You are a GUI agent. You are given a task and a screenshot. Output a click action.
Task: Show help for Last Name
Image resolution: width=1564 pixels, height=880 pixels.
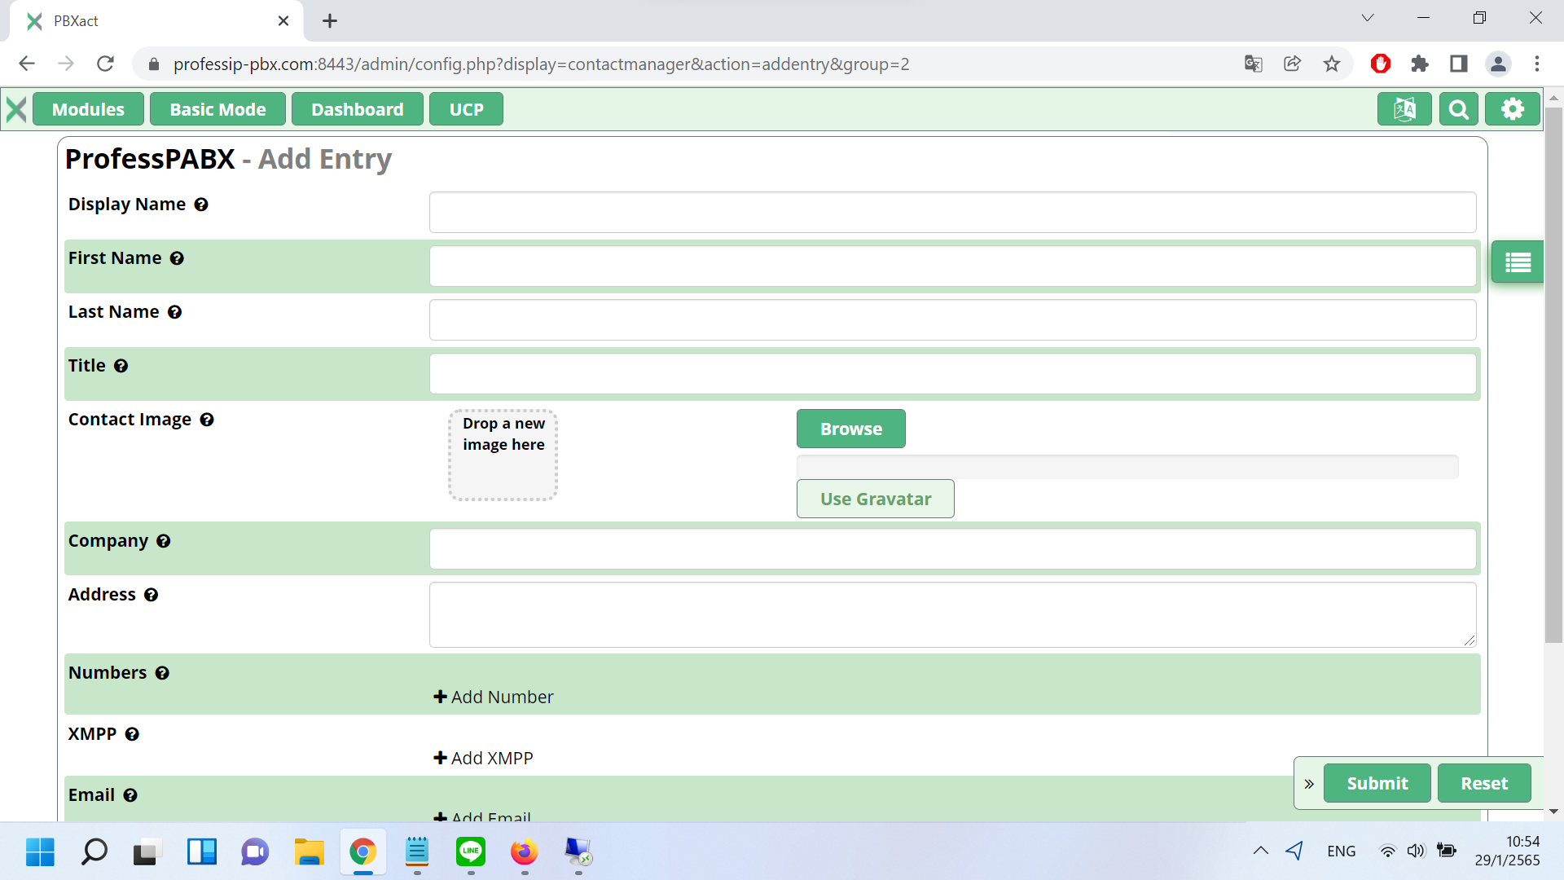174,312
